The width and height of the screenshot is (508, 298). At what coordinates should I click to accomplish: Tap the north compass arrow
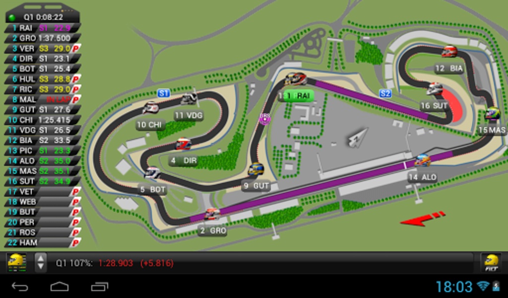click(x=358, y=137)
